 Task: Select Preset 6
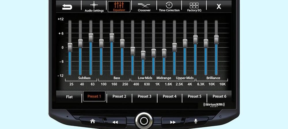point(219,97)
